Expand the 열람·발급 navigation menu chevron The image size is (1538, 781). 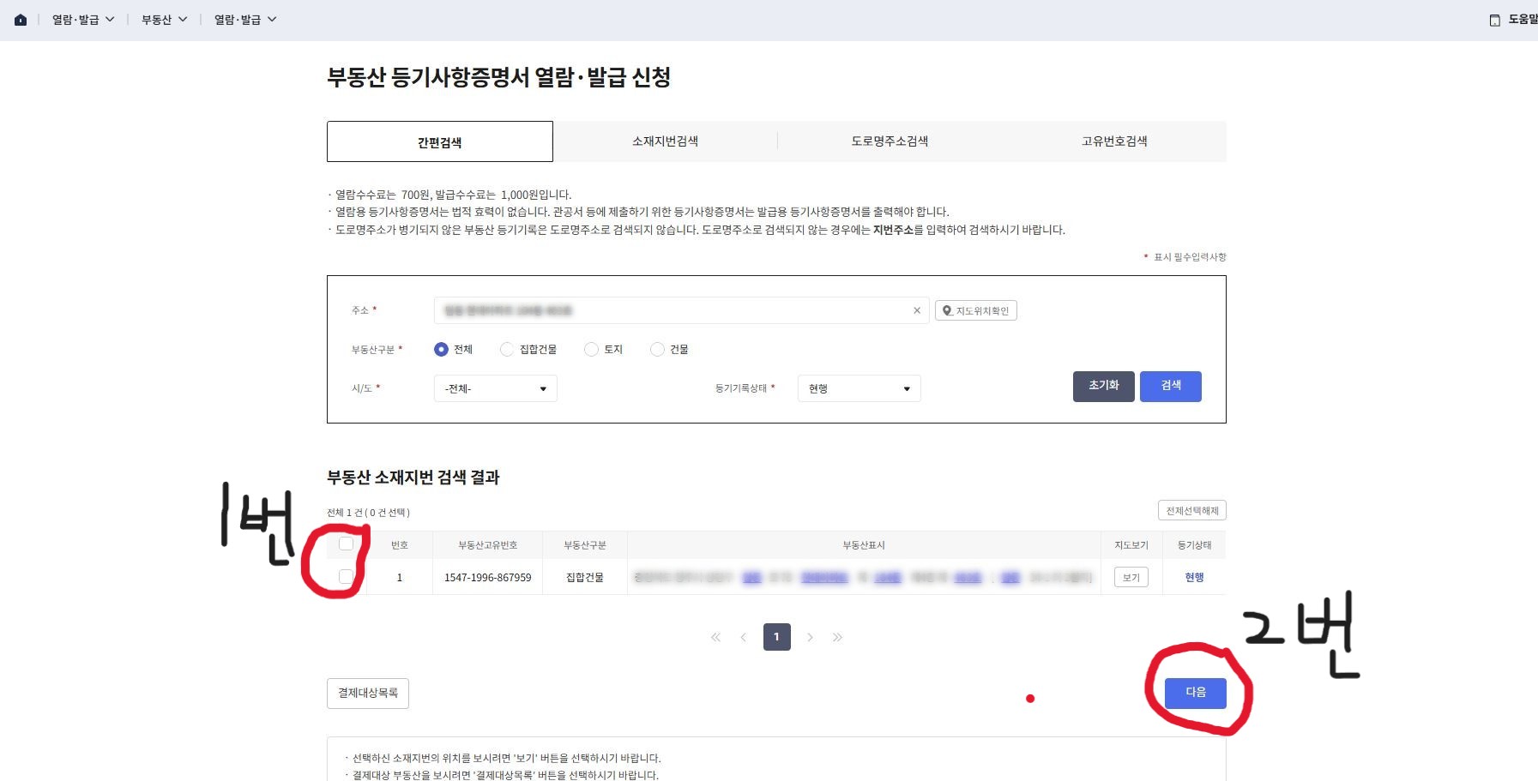pos(110,18)
